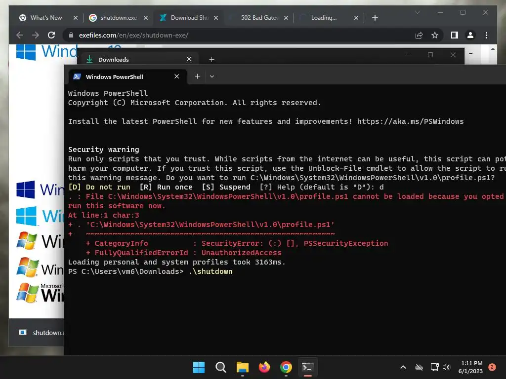Show hidden system tray icons
The width and height of the screenshot is (506, 379).
(x=403, y=367)
